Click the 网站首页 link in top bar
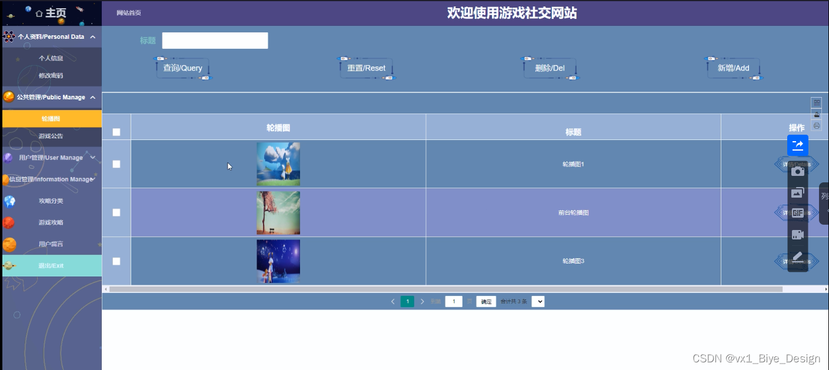Viewport: 829px width, 370px height. (129, 13)
